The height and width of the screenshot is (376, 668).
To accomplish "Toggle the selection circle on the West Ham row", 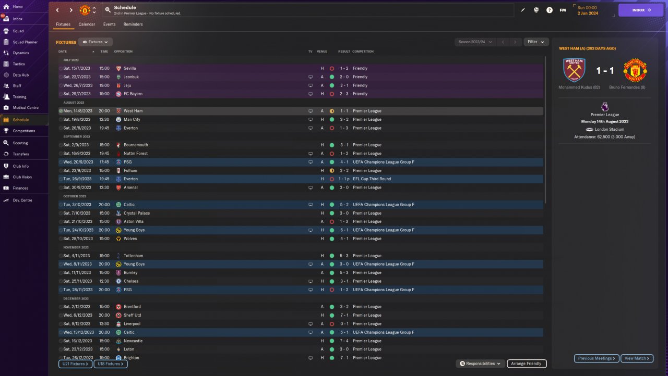I will click(61, 111).
